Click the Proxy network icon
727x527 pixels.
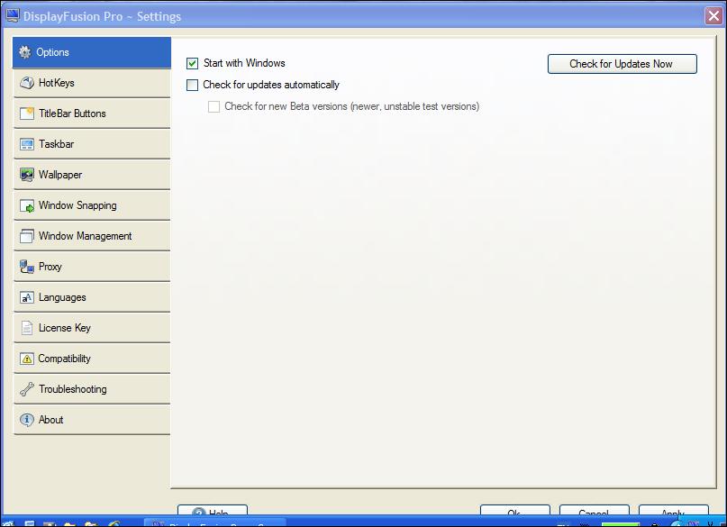(x=26, y=267)
